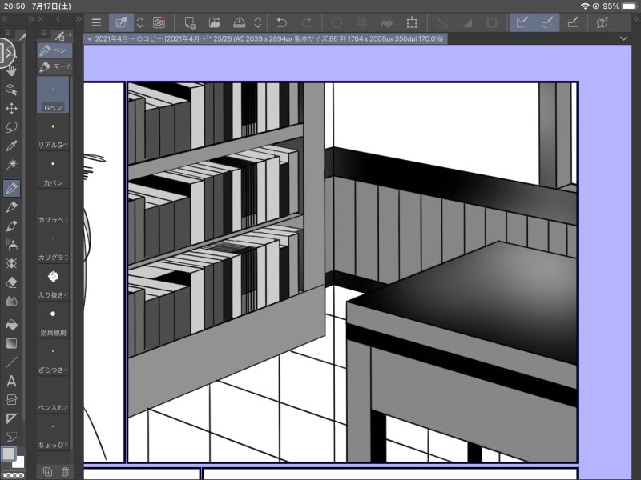The height and width of the screenshot is (480, 641).
Task: Redo the last undone action
Action: (307, 22)
